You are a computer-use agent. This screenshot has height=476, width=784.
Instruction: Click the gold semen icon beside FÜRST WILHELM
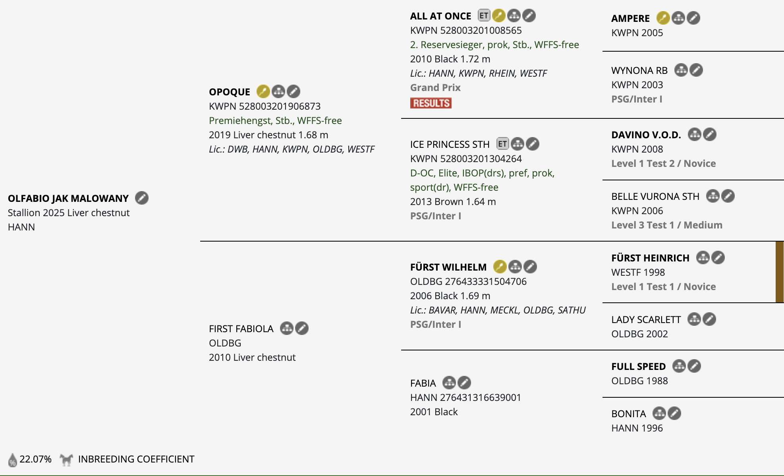point(500,267)
